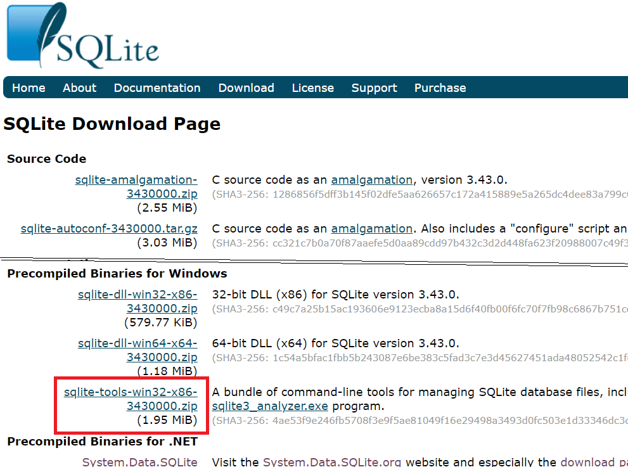The width and height of the screenshot is (628, 467).
Task: Click Precompiled Binaries for .NET heading
Action: (x=103, y=442)
